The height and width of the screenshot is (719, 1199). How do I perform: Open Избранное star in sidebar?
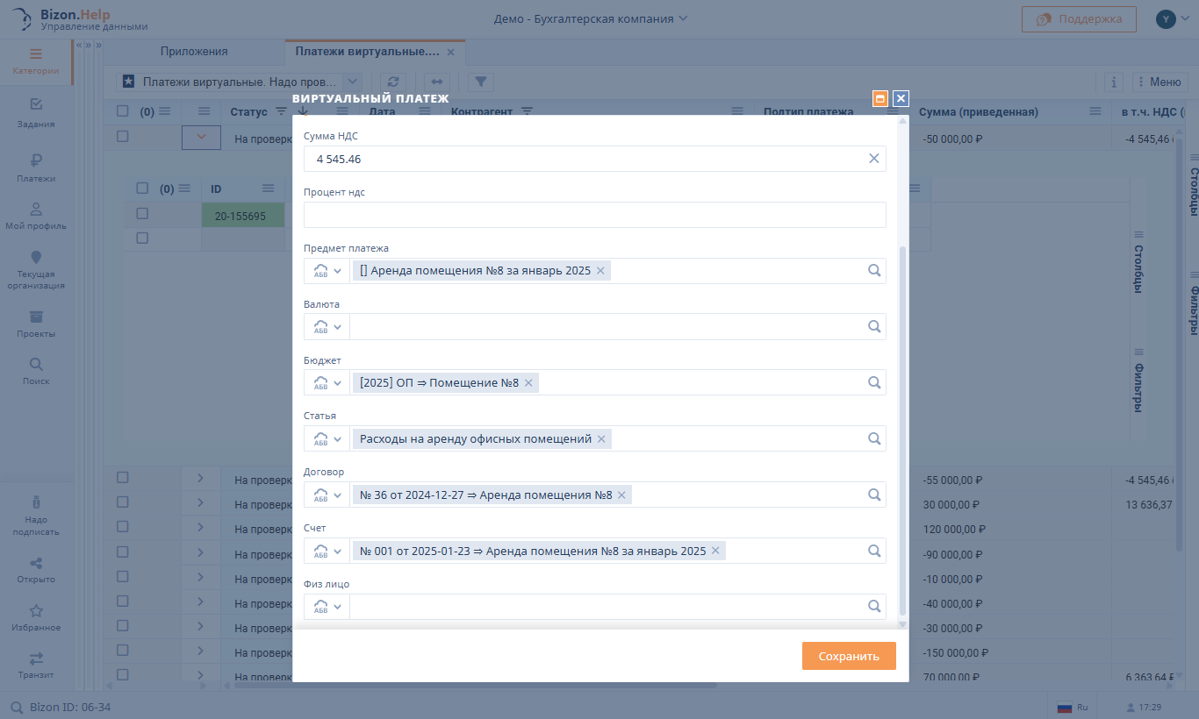[x=36, y=617]
